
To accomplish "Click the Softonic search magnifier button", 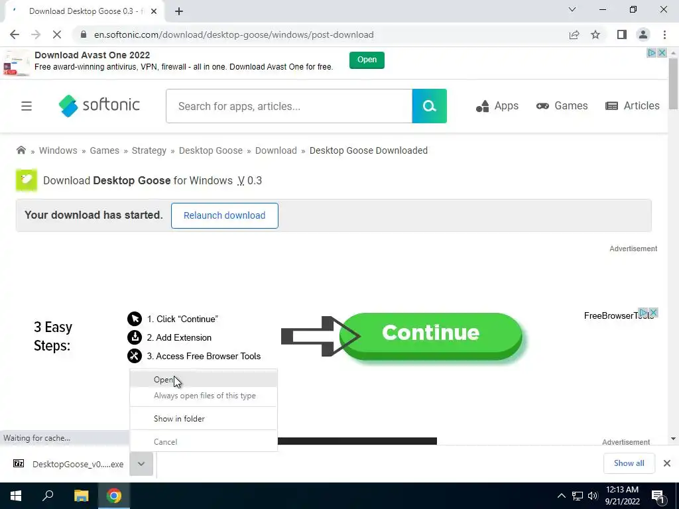I will point(429,106).
